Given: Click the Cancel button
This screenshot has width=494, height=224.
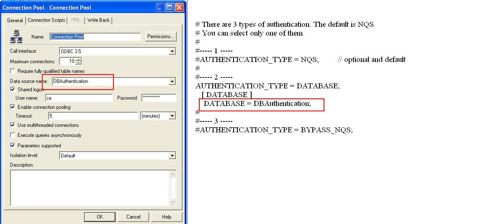Looking at the screenshot, I should coord(133,217).
